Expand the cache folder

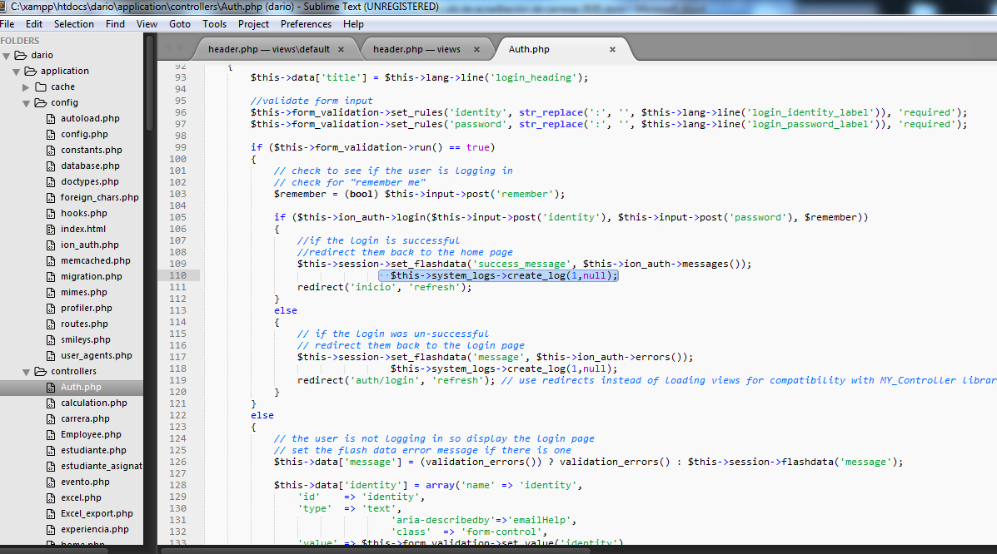pyautogui.click(x=26, y=87)
